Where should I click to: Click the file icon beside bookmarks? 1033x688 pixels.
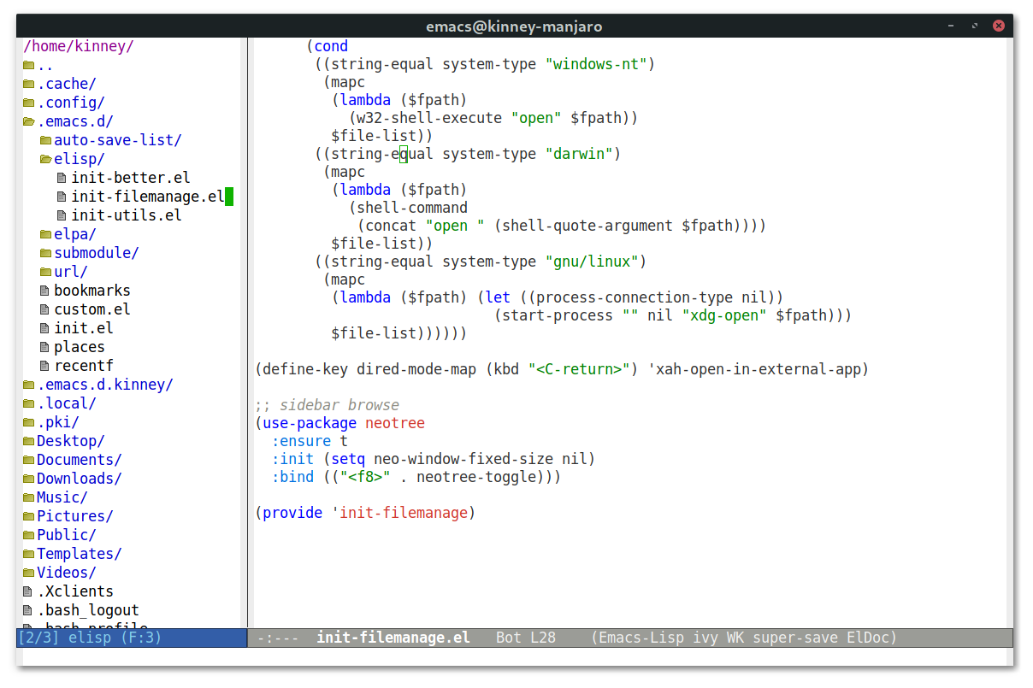tap(44, 290)
